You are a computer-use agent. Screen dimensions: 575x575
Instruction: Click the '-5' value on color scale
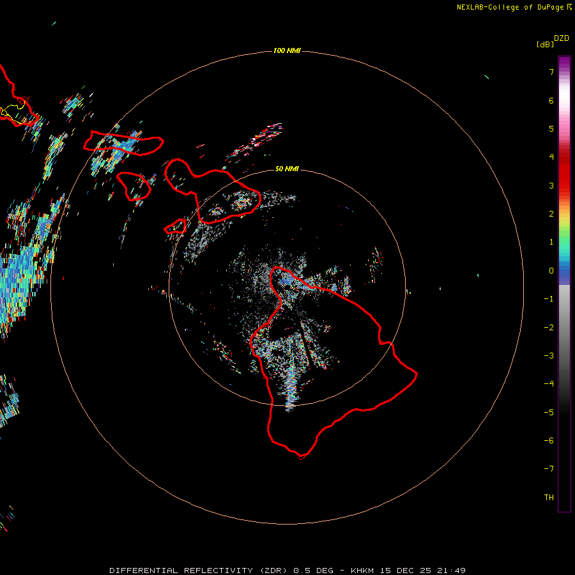pyautogui.click(x=549, y=413)
